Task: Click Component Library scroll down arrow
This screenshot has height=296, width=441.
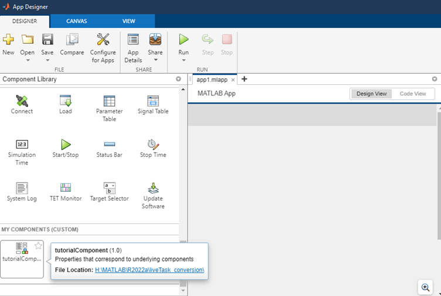Action: [x=183, y=291]
